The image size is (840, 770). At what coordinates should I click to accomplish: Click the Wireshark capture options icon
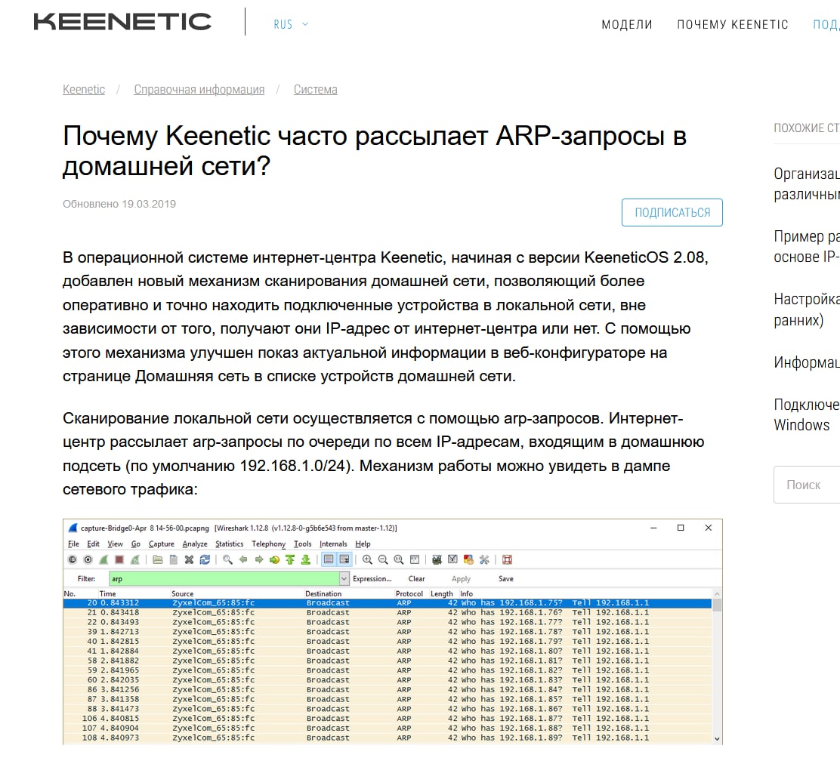point(88,559)
